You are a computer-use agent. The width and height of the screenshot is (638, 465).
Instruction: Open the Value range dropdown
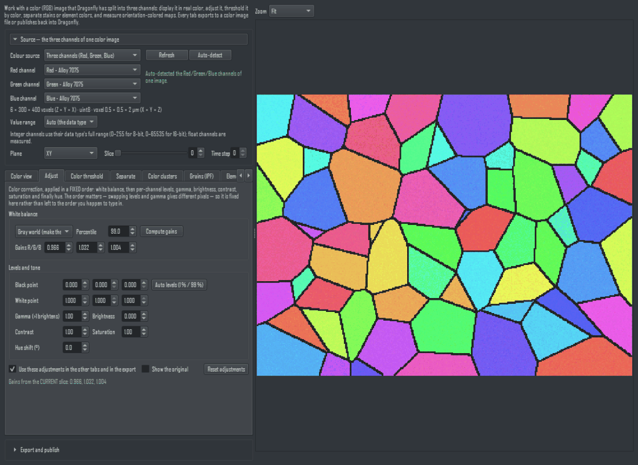(70, 122)
